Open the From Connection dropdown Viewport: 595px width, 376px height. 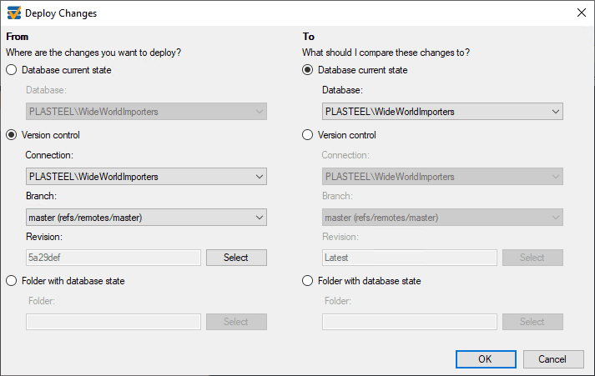click(x=147, y=177)
